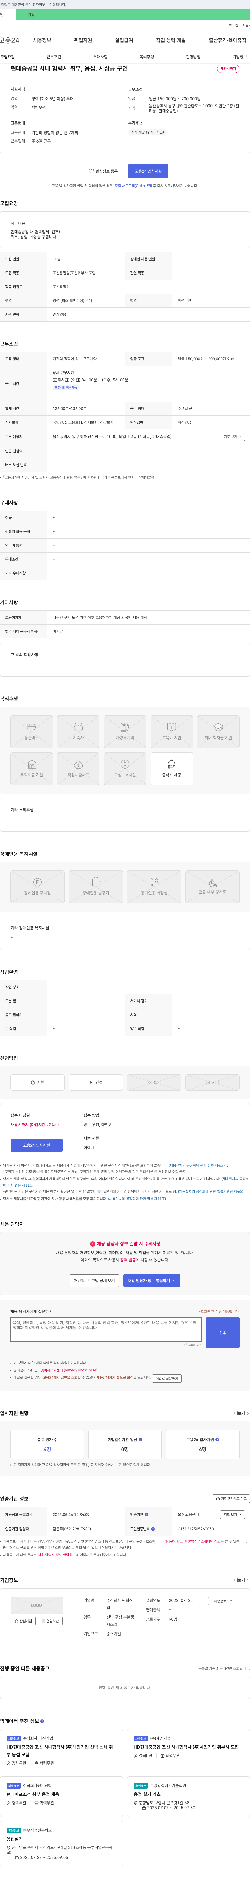Screen dimensions: 250x1890
Task: Jump to the 전형방법 section tab
Action: (193, 56)
